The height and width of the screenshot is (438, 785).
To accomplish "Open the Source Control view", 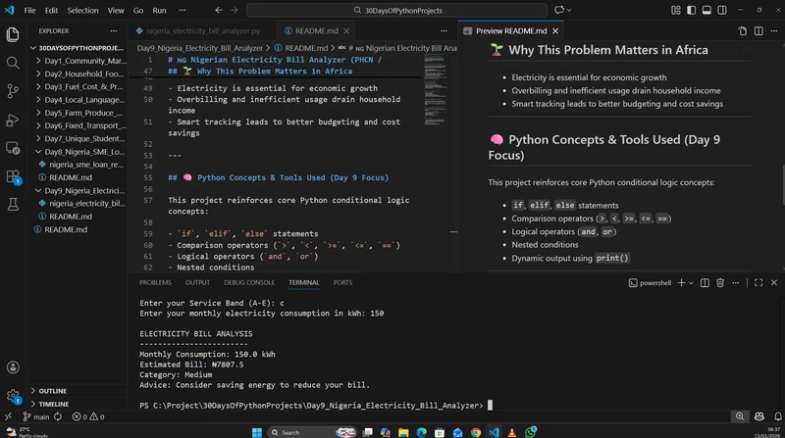I will 13,91.
